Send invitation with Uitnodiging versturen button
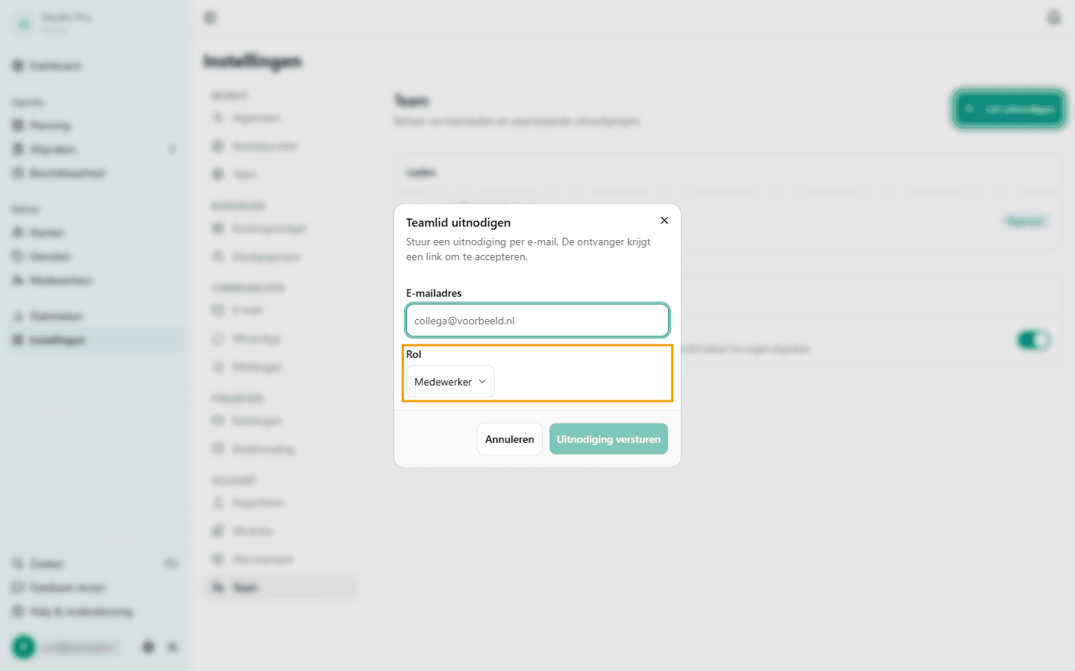The width and height of the screenshot is (1075, 671). [608, 439]
